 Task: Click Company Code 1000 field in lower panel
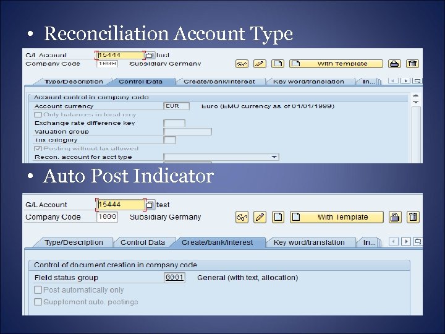coord(108,217)
